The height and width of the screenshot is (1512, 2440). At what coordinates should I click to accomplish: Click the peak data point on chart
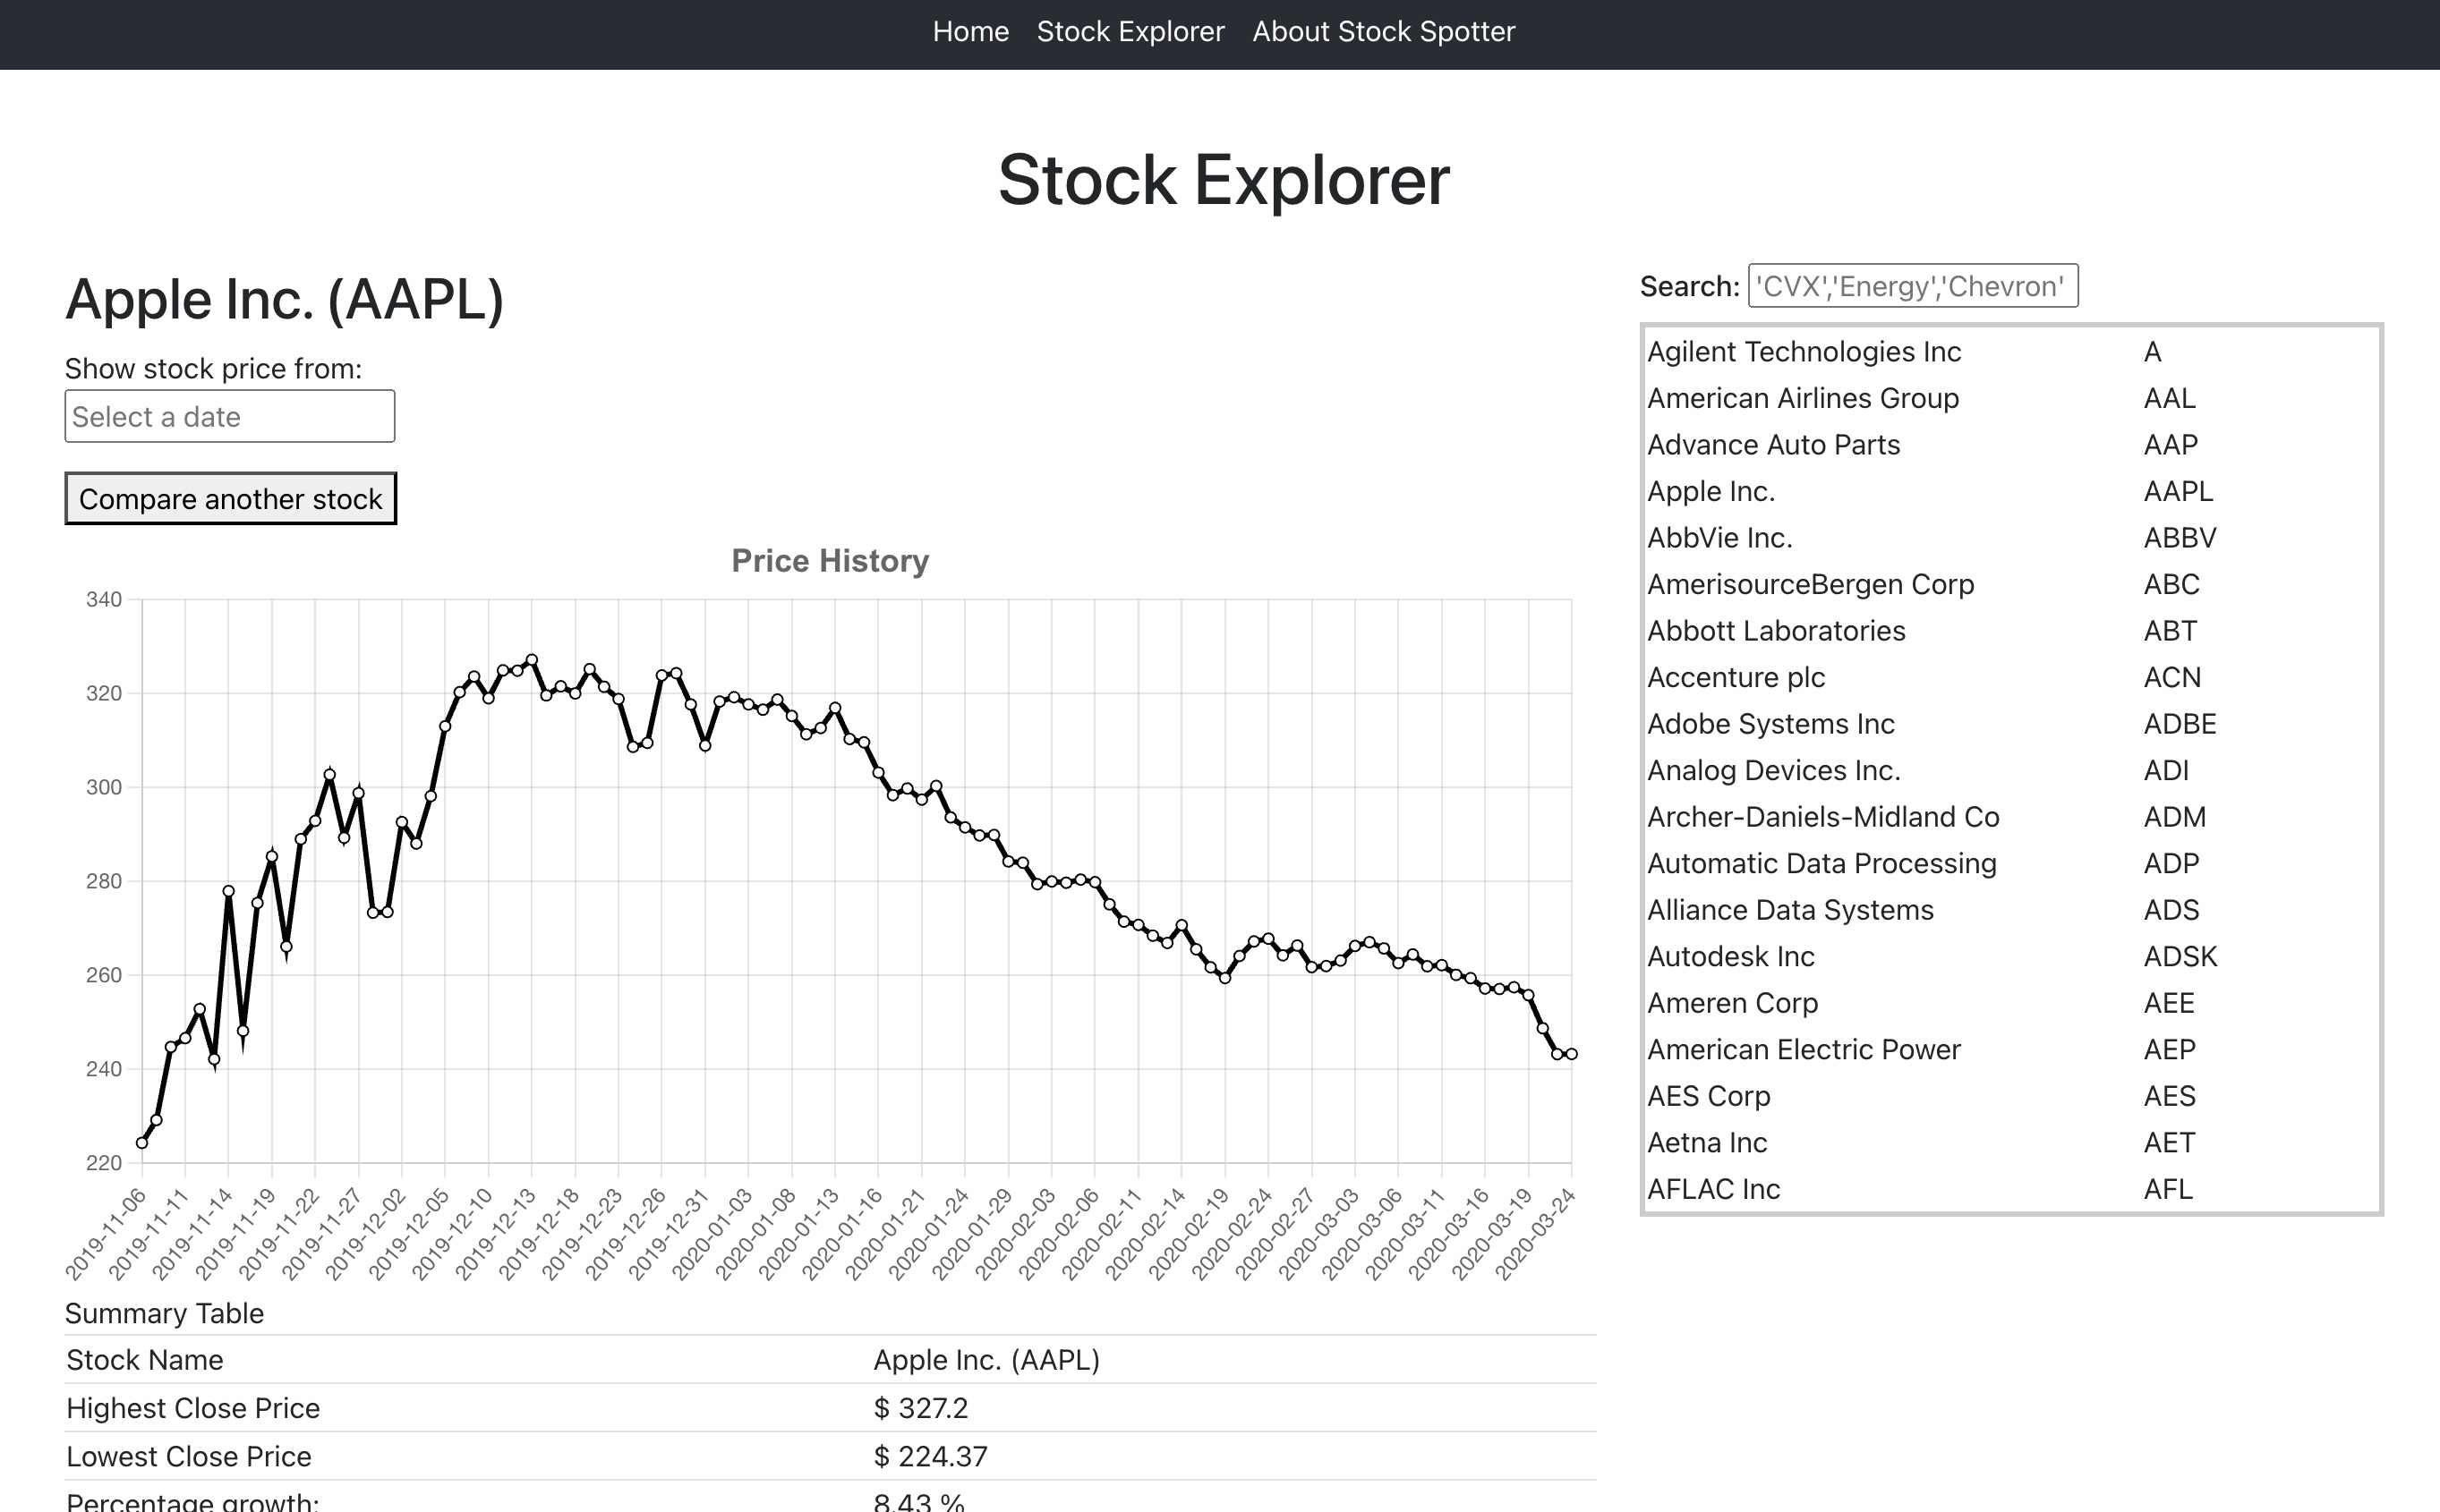pyautogui.click(x=533, y=660)
